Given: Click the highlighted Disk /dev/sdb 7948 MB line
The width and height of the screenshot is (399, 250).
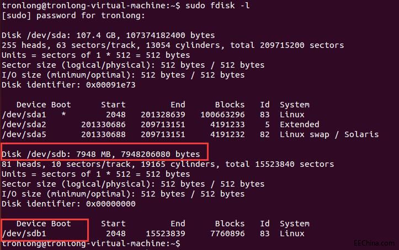Looking at the screenshot, I should 101,154.
